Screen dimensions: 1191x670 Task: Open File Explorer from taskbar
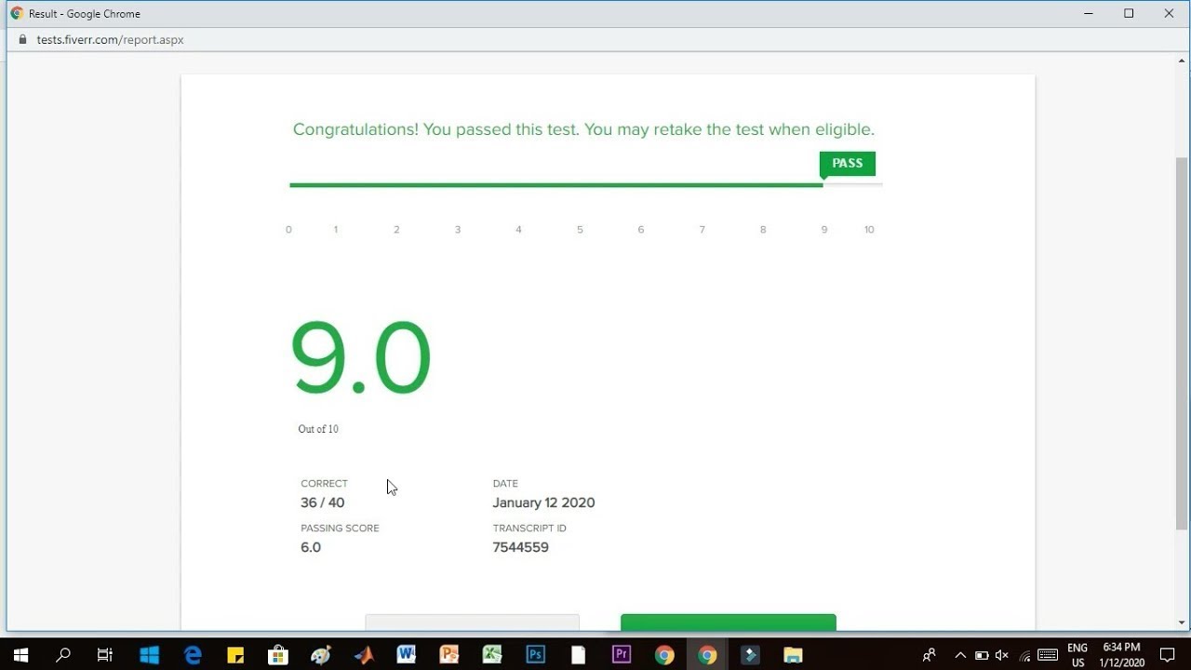[x=793, y=654]
